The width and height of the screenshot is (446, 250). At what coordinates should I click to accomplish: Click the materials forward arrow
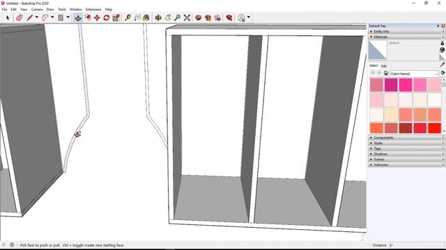(379, 73)
